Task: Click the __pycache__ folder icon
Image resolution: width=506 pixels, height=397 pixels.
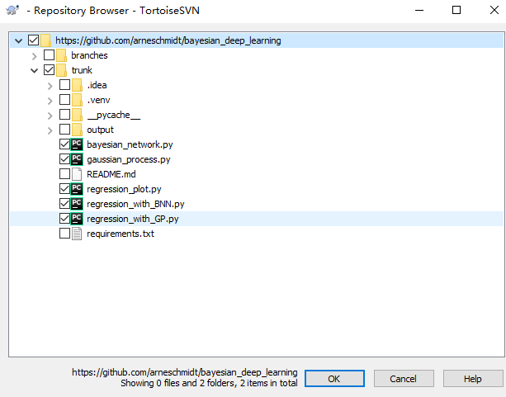Action: click(x=77, y=115)
